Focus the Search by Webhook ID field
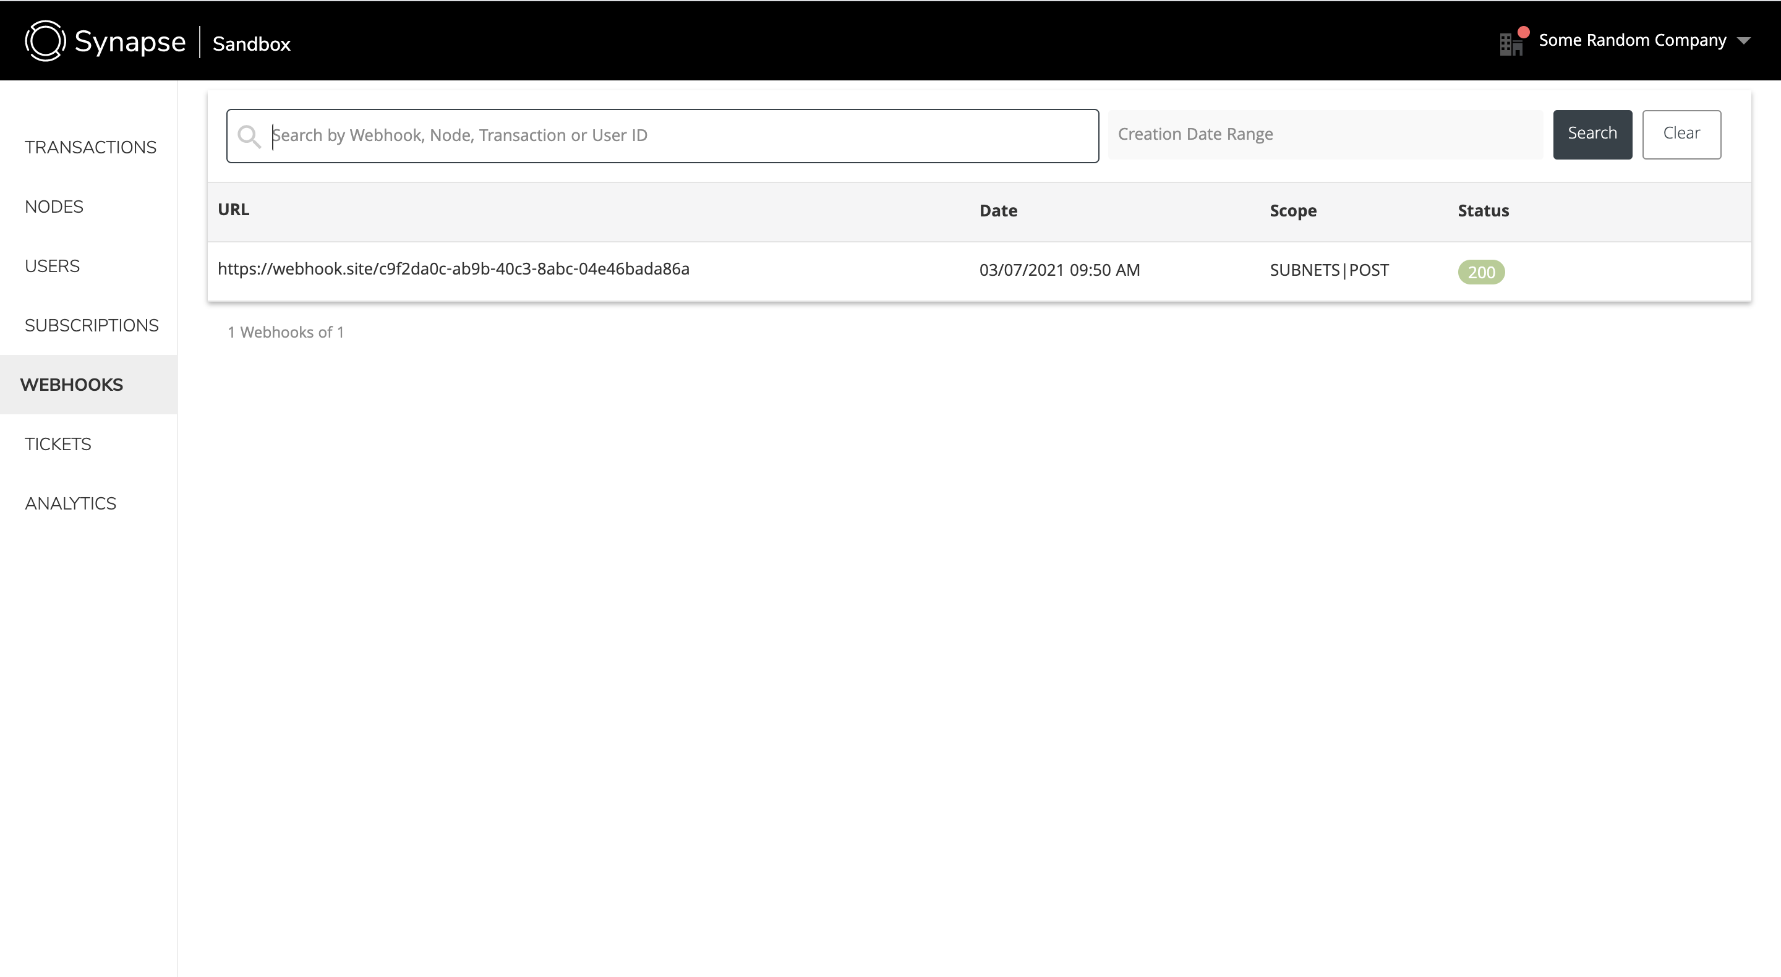Image resolution: width=1781 pixels, height=977 pixels. pyautogui.click(x=662, y=135)
